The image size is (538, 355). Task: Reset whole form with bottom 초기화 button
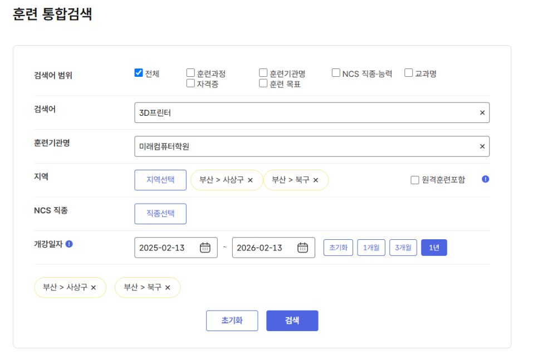[232, 321]
